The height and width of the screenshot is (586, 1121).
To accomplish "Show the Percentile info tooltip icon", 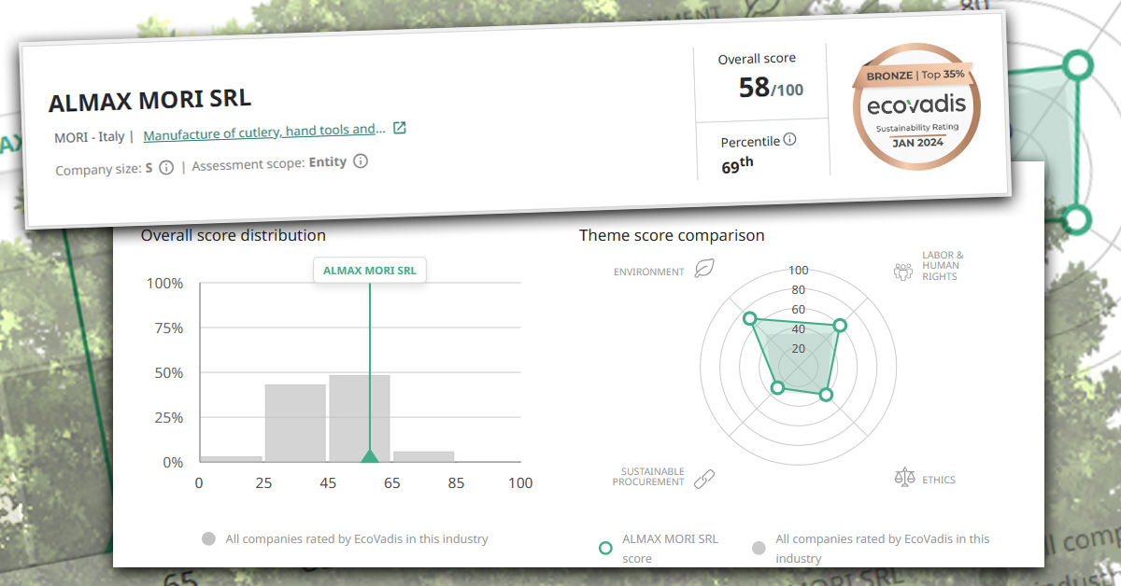I will pos(789,140).
